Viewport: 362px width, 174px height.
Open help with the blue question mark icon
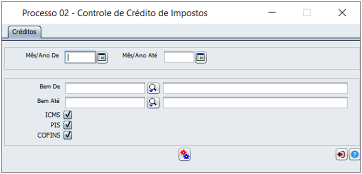[355, 154]
